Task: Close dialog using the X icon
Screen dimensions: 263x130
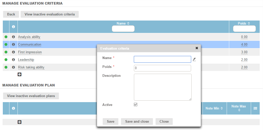Action: point(197,48)
